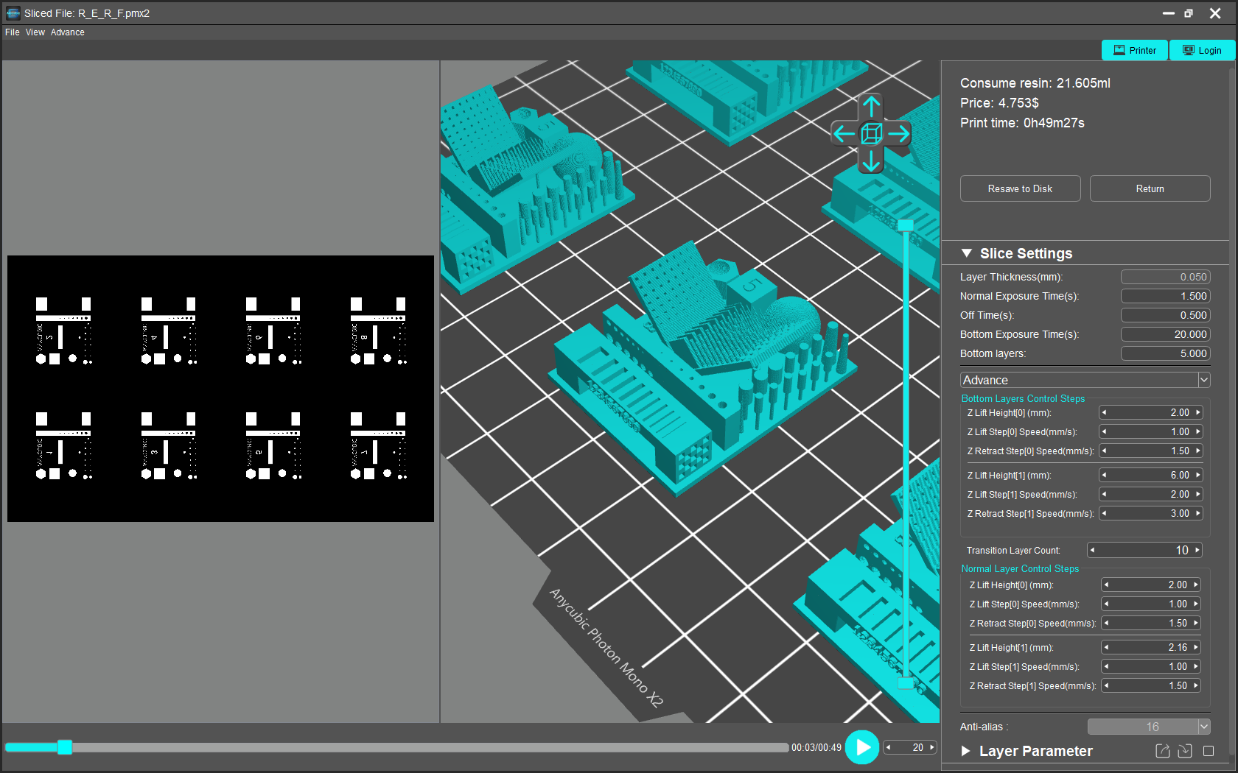Click the Bottom Exposure Time field
The height and width of the screenshot is (773, 1238).
(1166, 334)
